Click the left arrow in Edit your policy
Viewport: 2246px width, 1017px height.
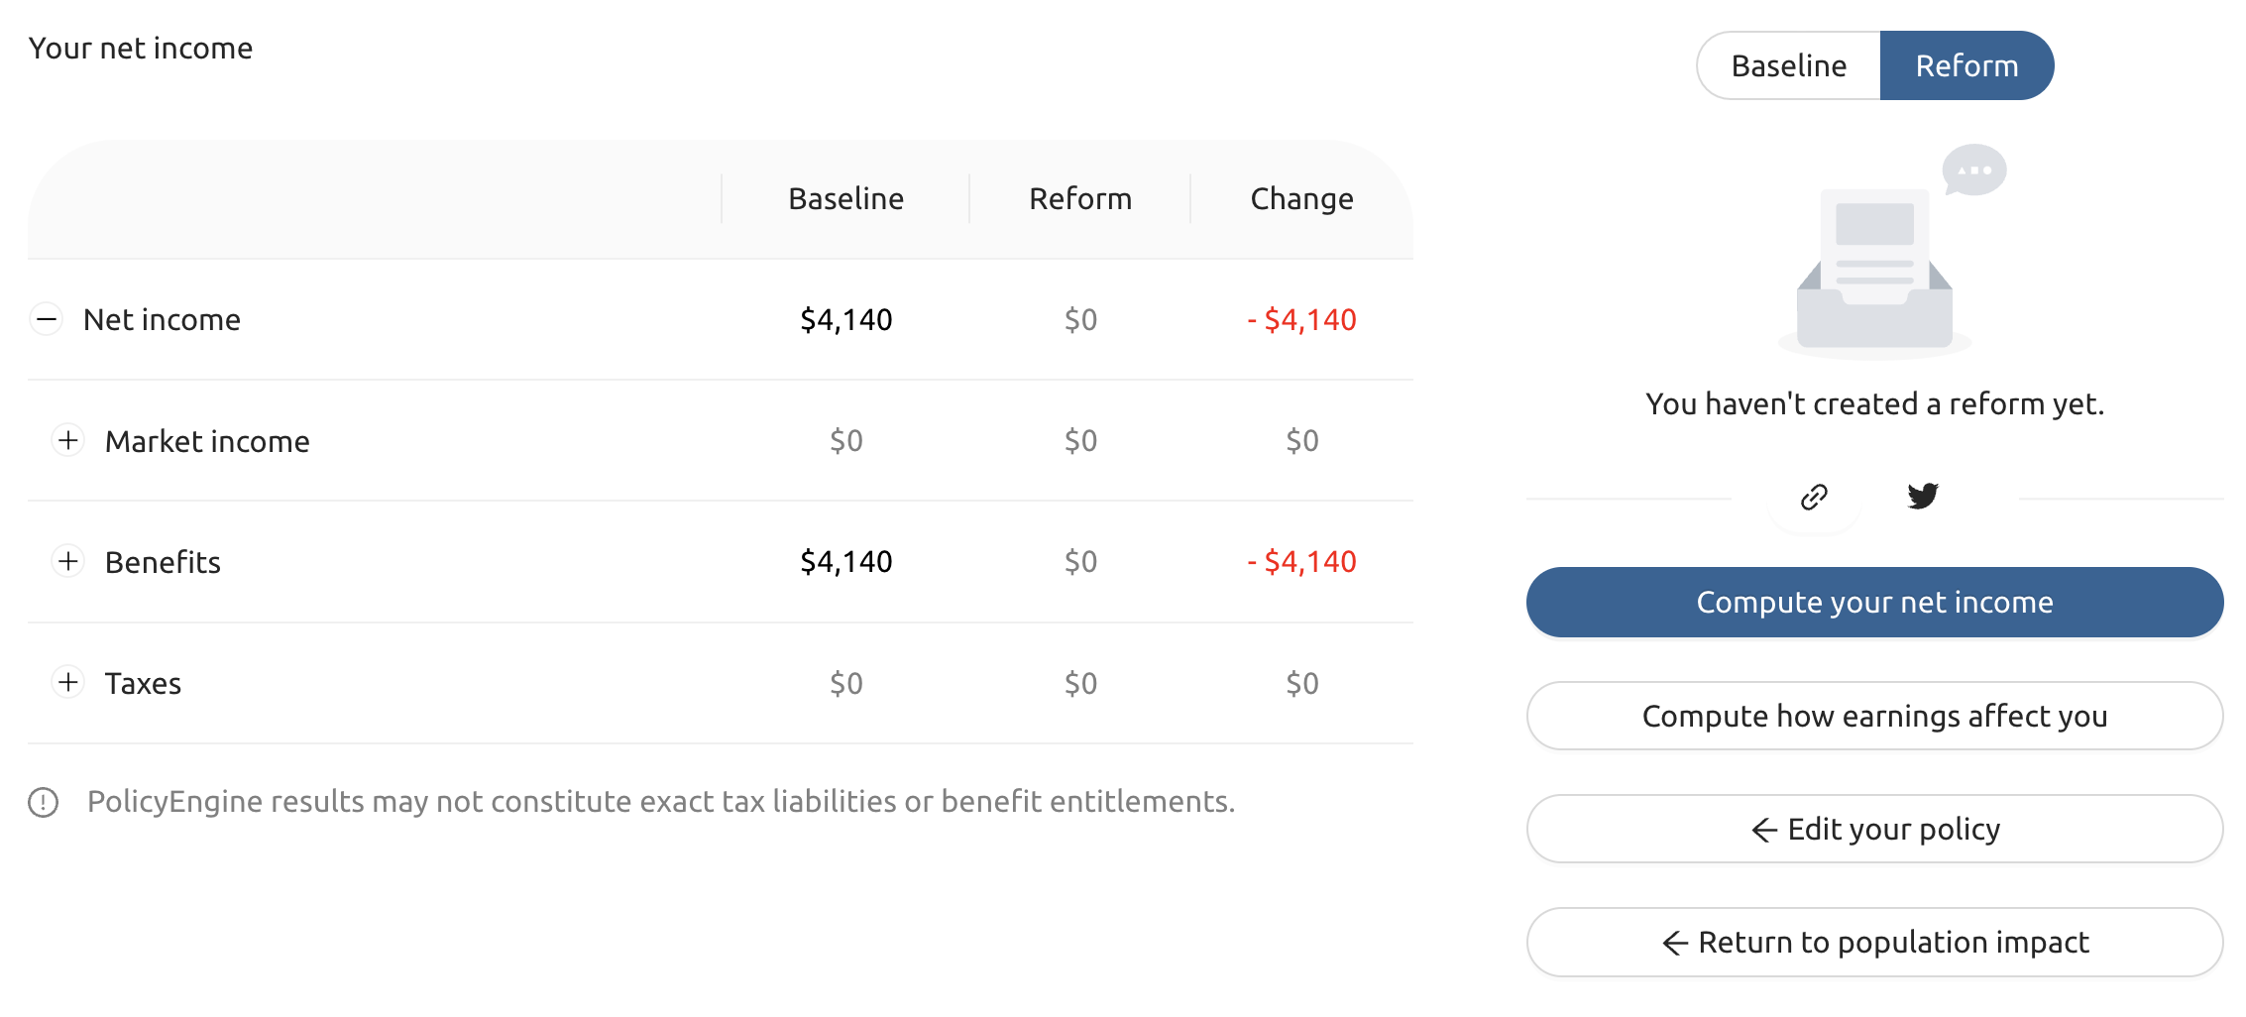click(x=1764, y=829)
